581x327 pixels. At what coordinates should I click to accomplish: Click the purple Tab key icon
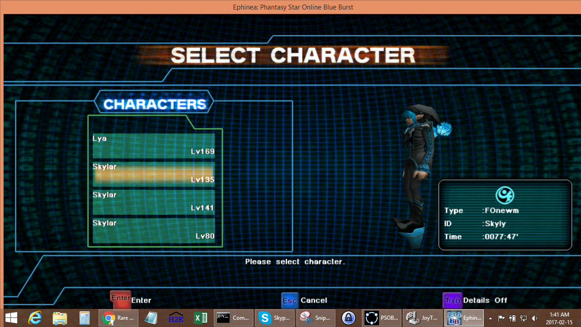(452, 300)
